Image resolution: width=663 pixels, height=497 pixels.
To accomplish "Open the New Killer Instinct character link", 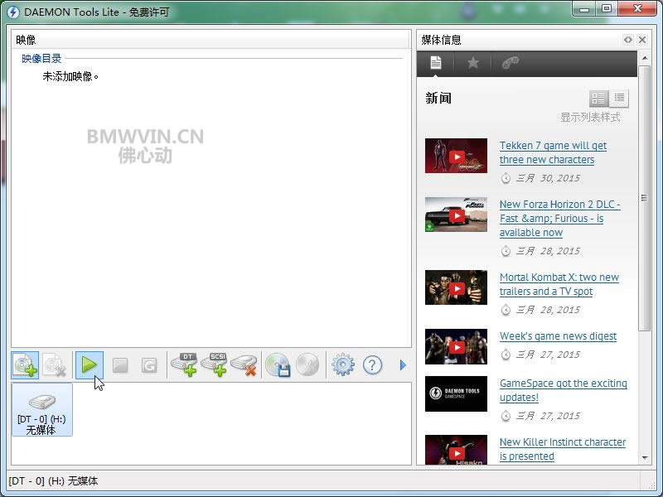I will [563, 449].
